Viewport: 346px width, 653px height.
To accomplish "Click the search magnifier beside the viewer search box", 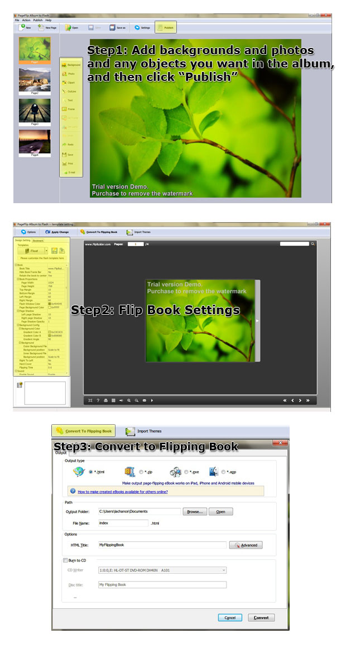I will pyautogui.click(x=313, y=244).
